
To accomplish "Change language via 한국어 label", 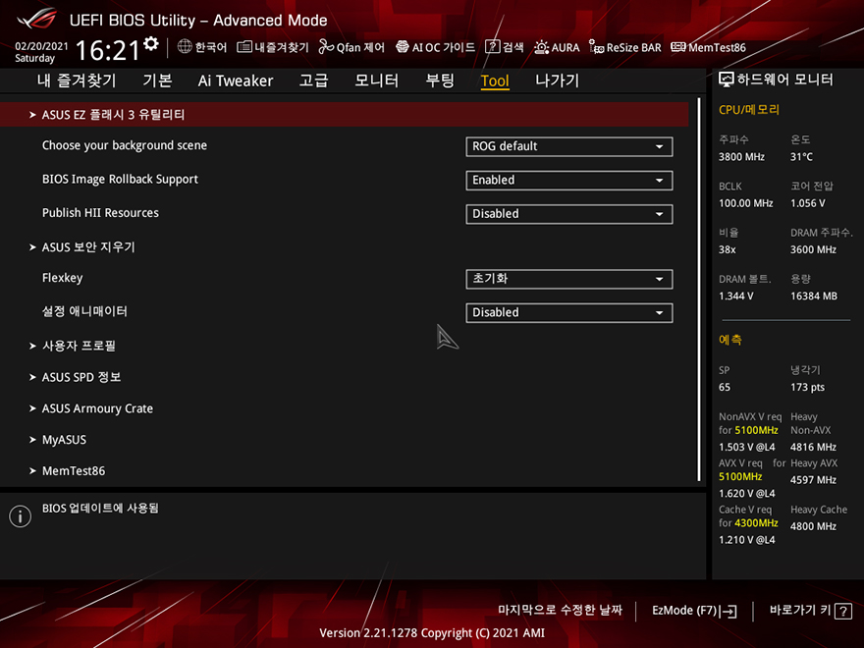I will click(211, 47).
